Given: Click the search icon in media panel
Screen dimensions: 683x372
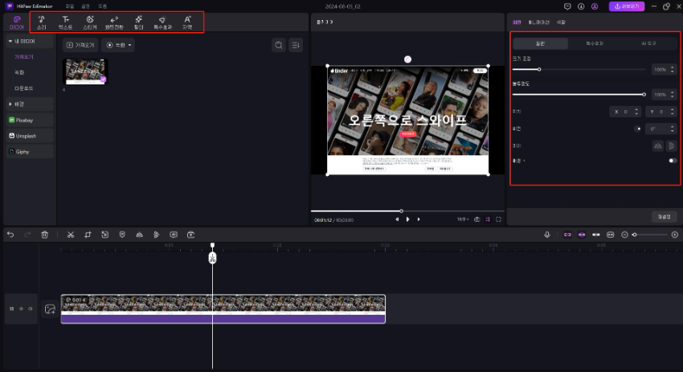Looking at the screenshot, I should [x=278, y=45].
